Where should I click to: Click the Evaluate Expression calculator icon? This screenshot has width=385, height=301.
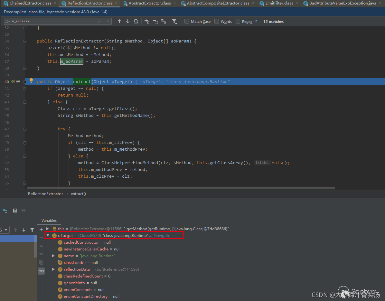[15, 211]
